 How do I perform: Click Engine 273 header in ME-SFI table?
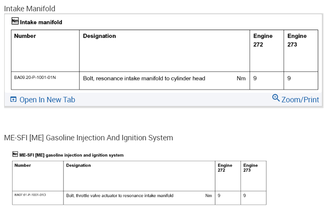pos(251,168)
